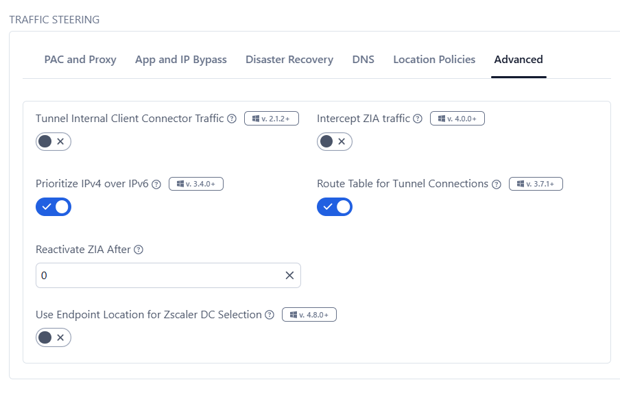Disable Prioritize IPv4 over IPv6 toggle
620x393 pixels.
coord(53,206)
